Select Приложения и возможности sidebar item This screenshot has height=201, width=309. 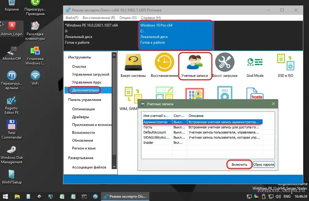click(92, 125)
